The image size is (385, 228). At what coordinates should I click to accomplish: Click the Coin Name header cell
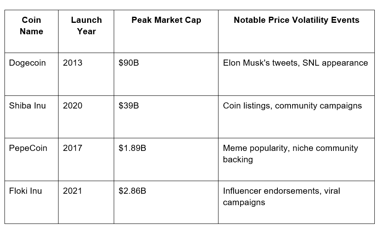(x=32, y=31)
